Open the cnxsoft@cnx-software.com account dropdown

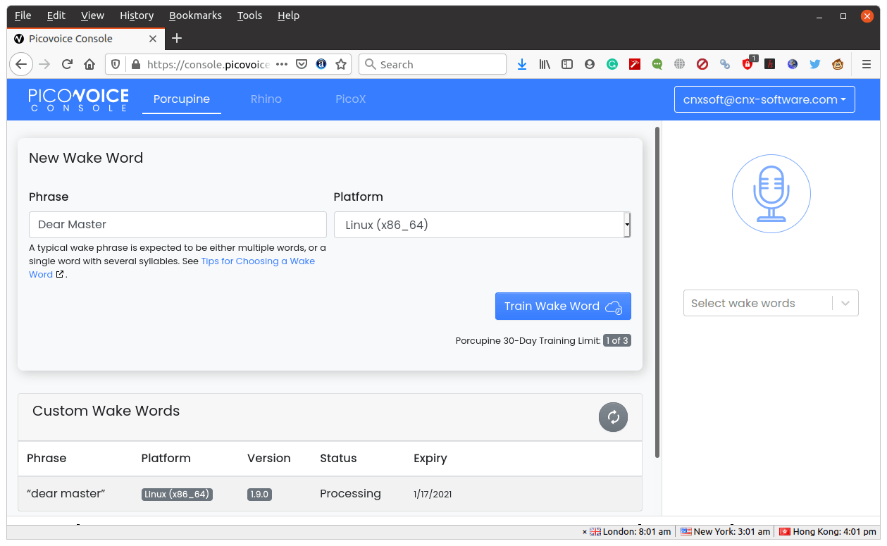click(764, 99)
